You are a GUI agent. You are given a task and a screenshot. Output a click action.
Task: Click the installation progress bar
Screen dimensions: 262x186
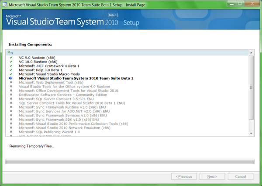(x=130, y=161)
